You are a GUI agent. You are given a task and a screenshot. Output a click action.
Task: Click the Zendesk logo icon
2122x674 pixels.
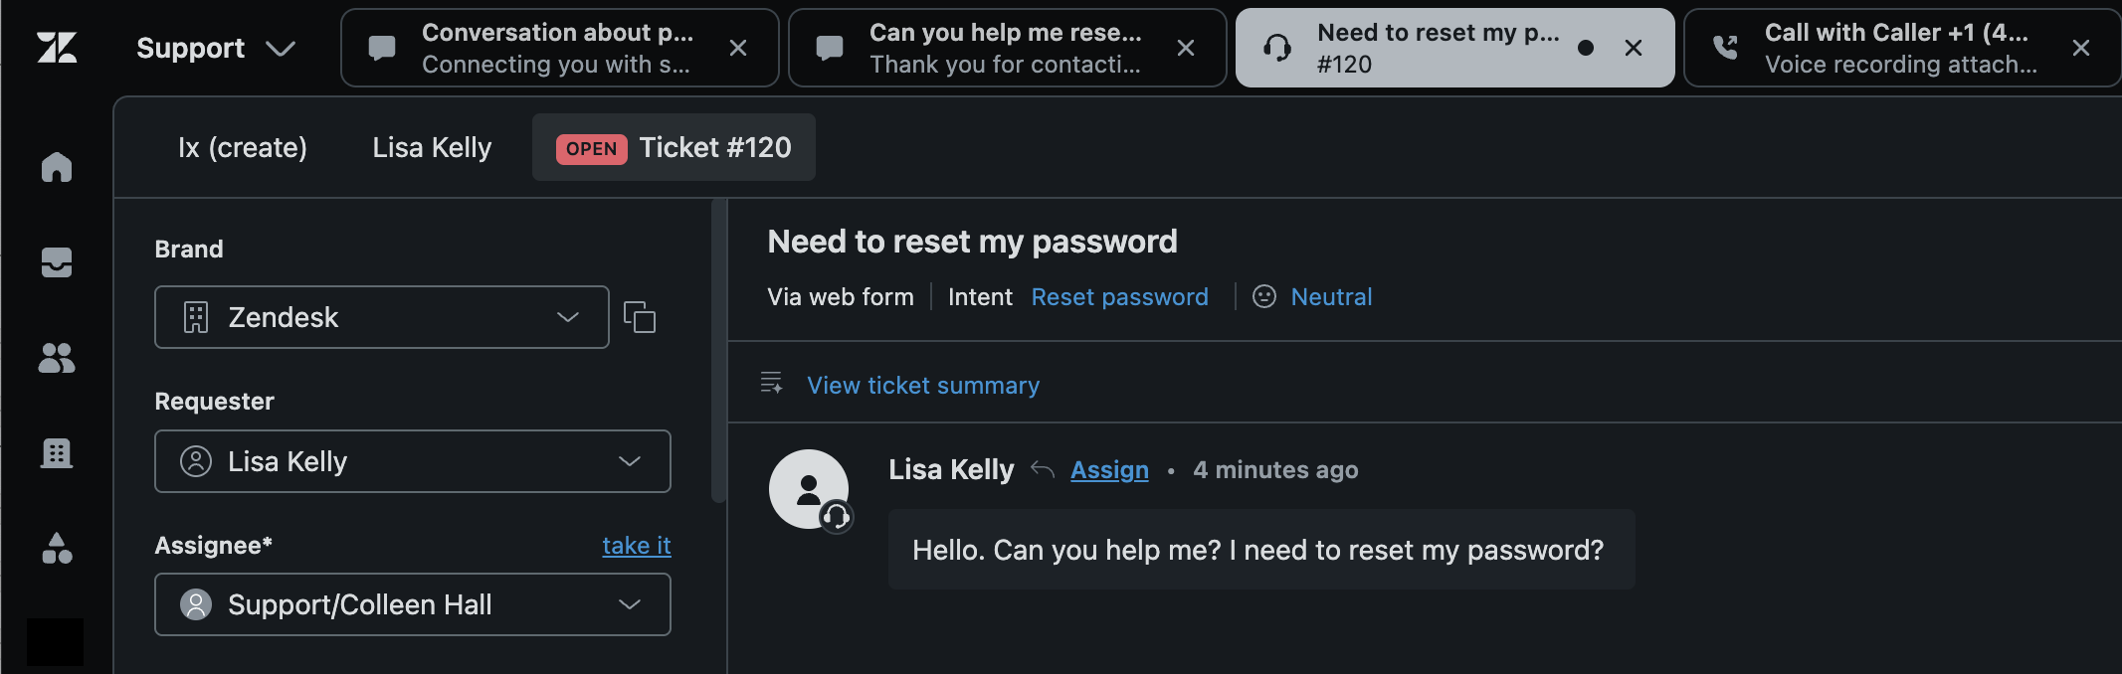click(x=57, y=48)
